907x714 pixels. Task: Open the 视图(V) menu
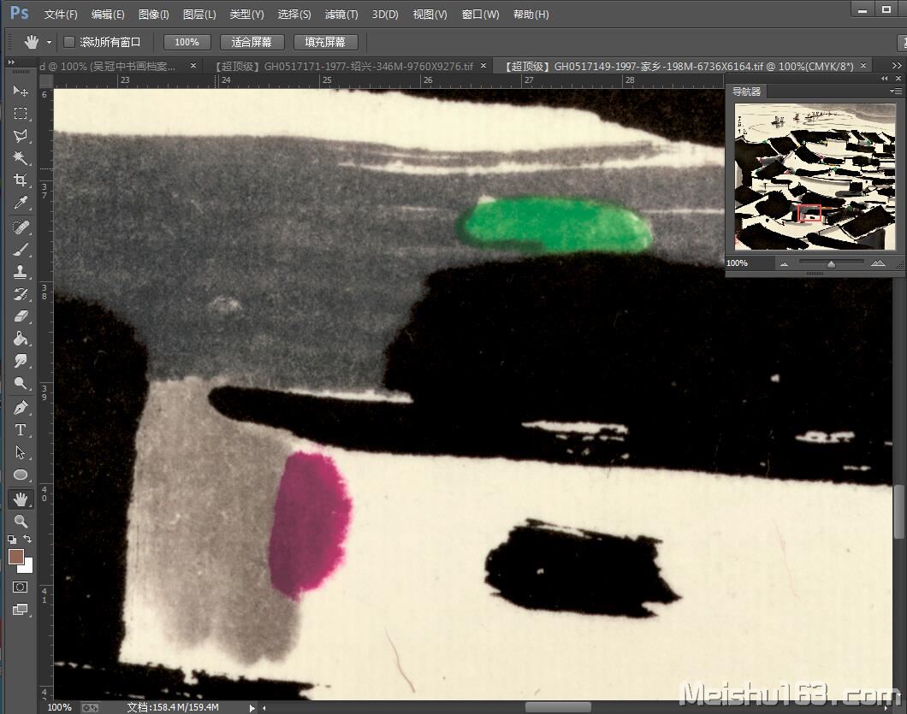click(x=430, y=14)
